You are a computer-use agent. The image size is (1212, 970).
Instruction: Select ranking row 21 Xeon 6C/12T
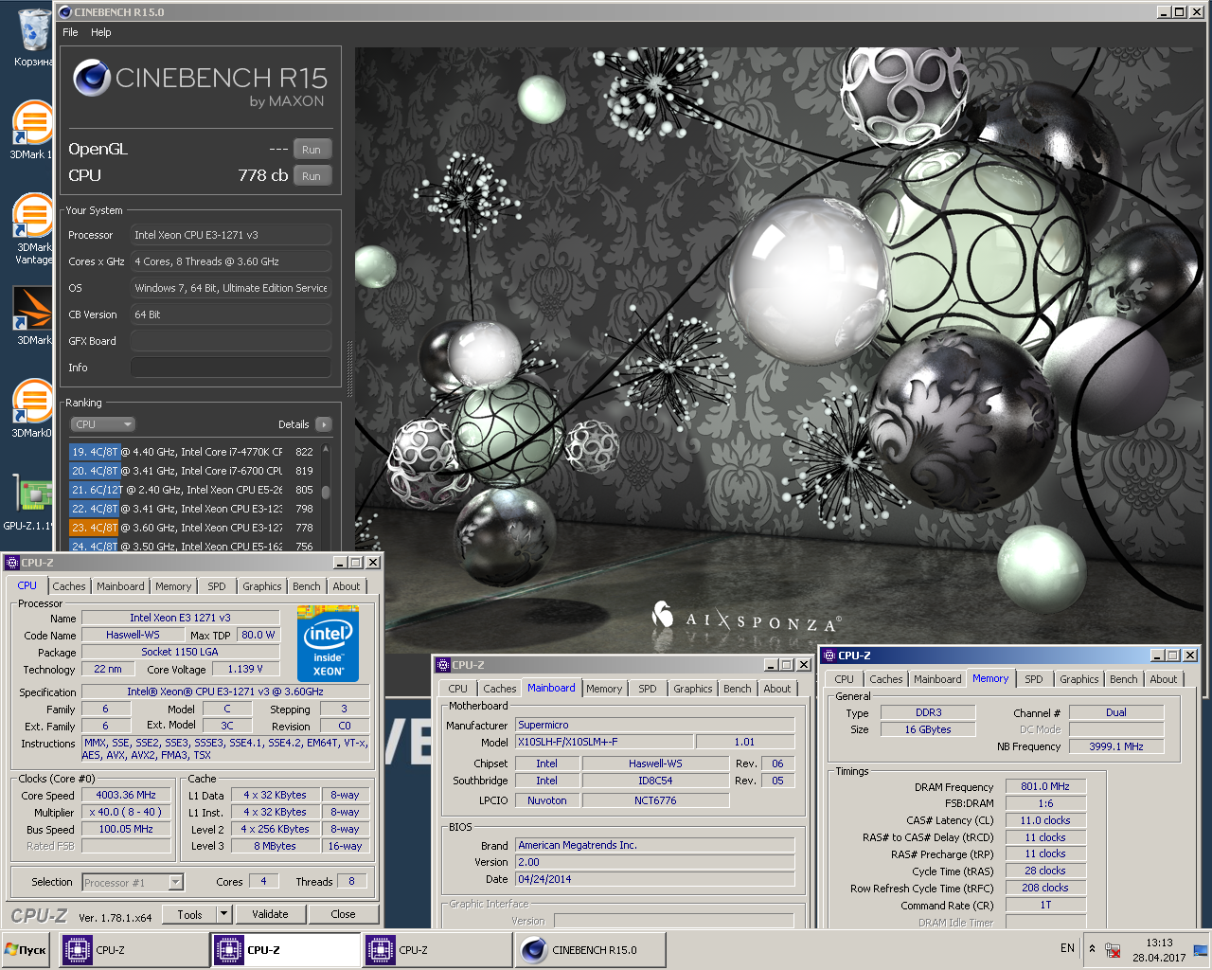192,490
